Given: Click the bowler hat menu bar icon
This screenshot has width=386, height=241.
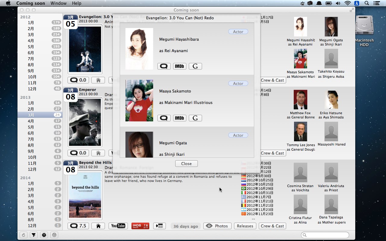Looking at the screenshot, I should 319,3.
